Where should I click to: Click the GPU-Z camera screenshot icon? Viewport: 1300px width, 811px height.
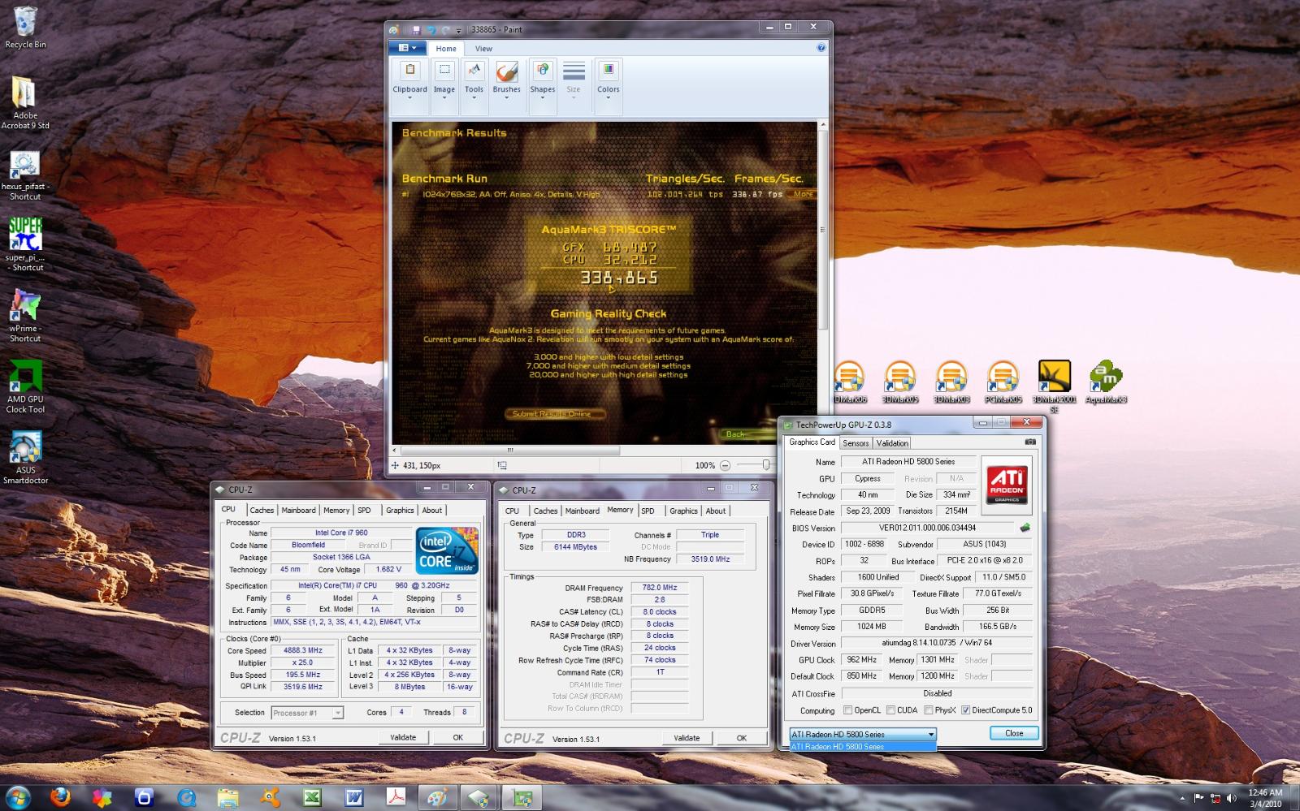tap(1030, 442)
